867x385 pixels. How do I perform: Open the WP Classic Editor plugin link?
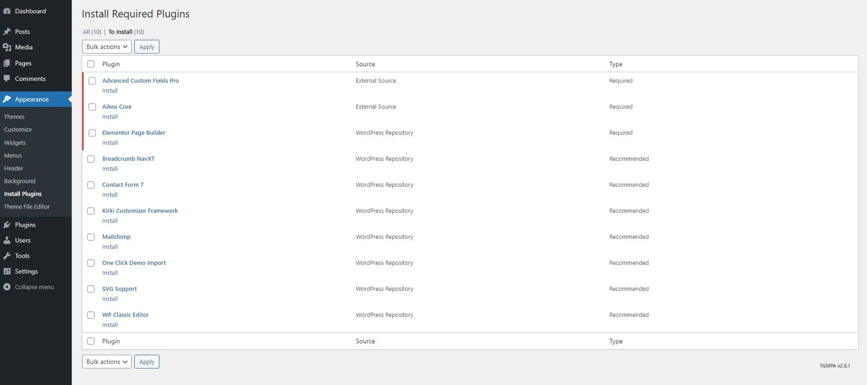125,315
